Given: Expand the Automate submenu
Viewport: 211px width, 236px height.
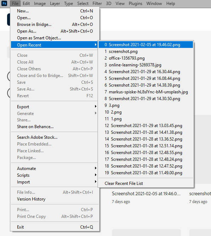Looking at the screenshot, I should [55, 169].
